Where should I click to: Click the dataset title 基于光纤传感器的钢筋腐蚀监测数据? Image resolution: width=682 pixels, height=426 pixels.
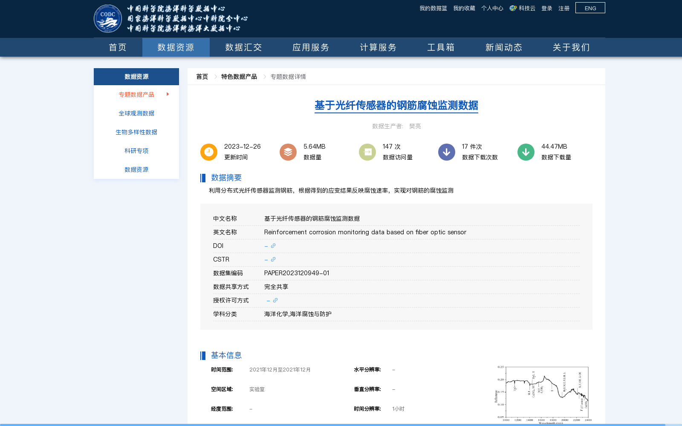396,105
